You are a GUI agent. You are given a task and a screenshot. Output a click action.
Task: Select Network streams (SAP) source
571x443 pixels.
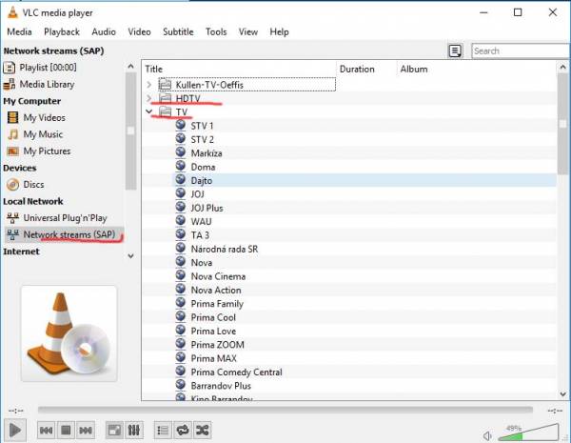(x=64, y=234)
